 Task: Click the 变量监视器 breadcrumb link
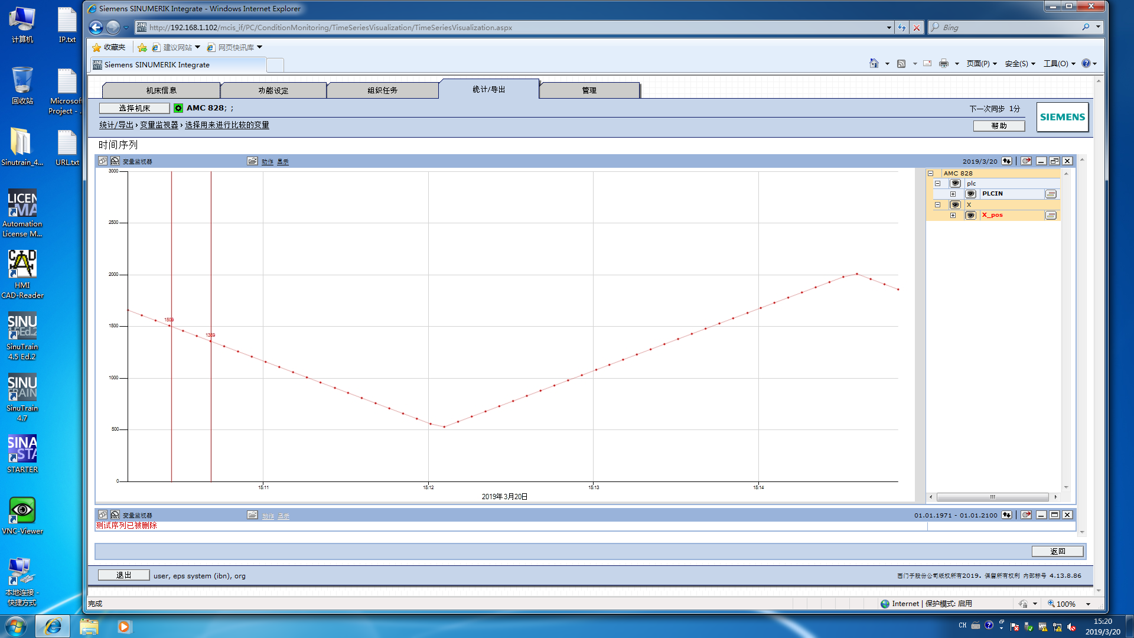click(159, 125)
